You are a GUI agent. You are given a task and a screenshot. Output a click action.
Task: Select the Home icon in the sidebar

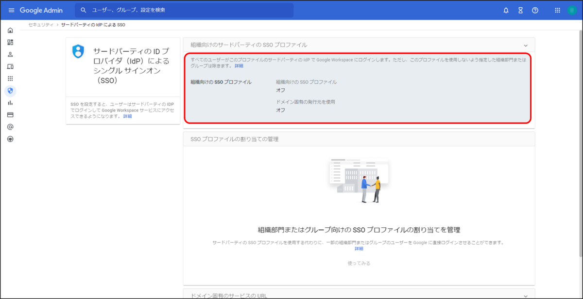click(x=11, y=30)
